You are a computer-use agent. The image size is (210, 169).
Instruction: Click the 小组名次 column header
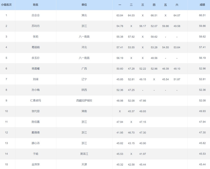[x=6, y=5]
